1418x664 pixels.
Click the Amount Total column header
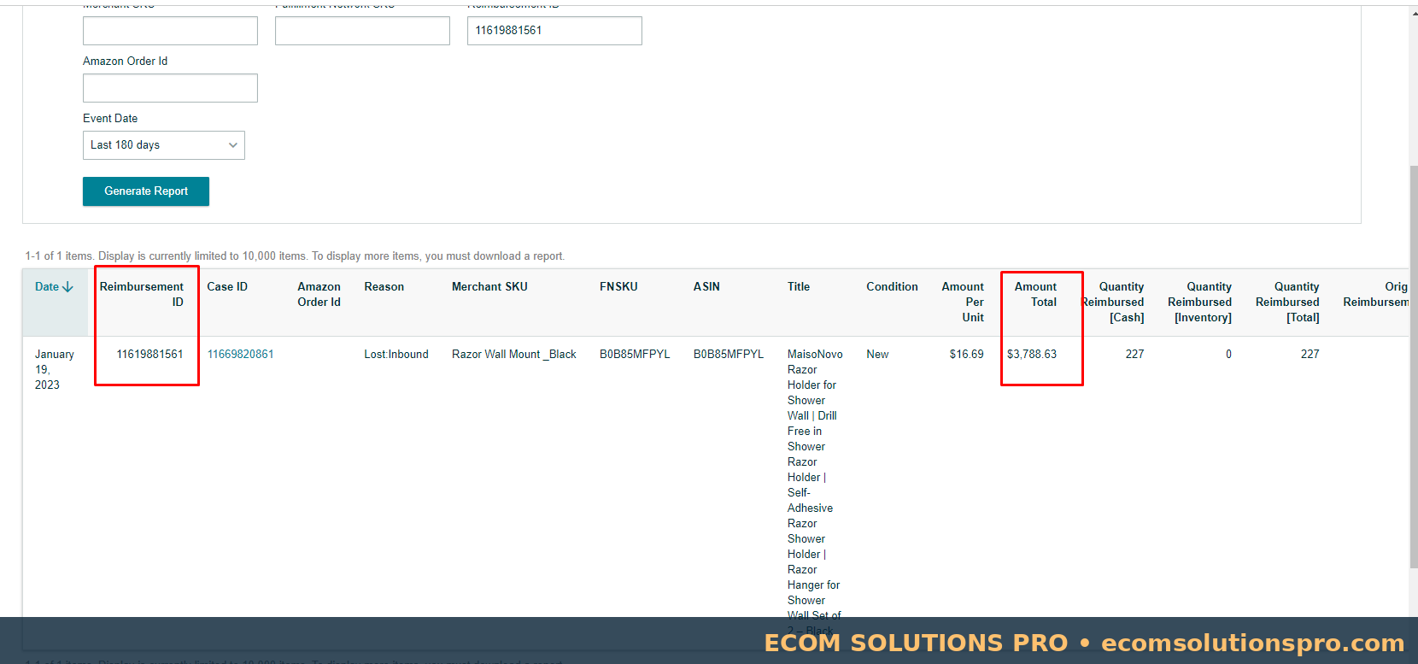pos(1035,294)
